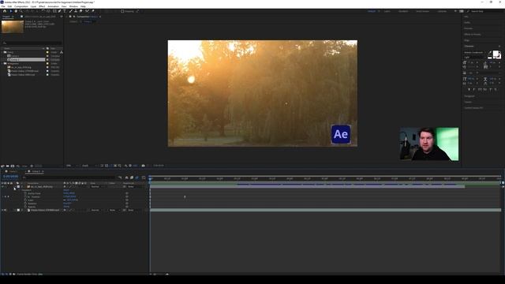This screenshot has width=505, height=284.
Task: Toggle Scale property stopwatch
Action: point(25,200)
